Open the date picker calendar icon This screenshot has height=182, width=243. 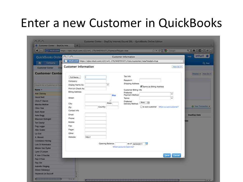pos(147,144)
